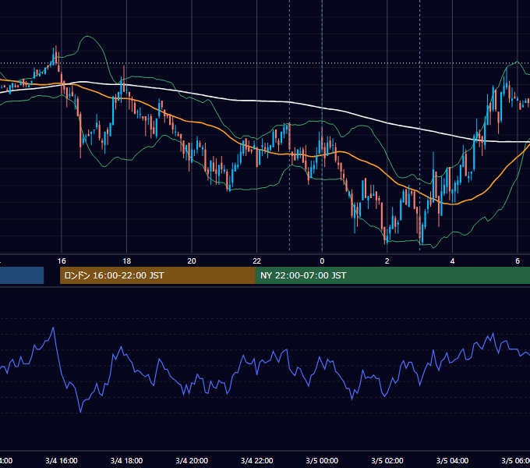
Task: Click the 3/4 22:00 date label
Action: coord(257,460)
